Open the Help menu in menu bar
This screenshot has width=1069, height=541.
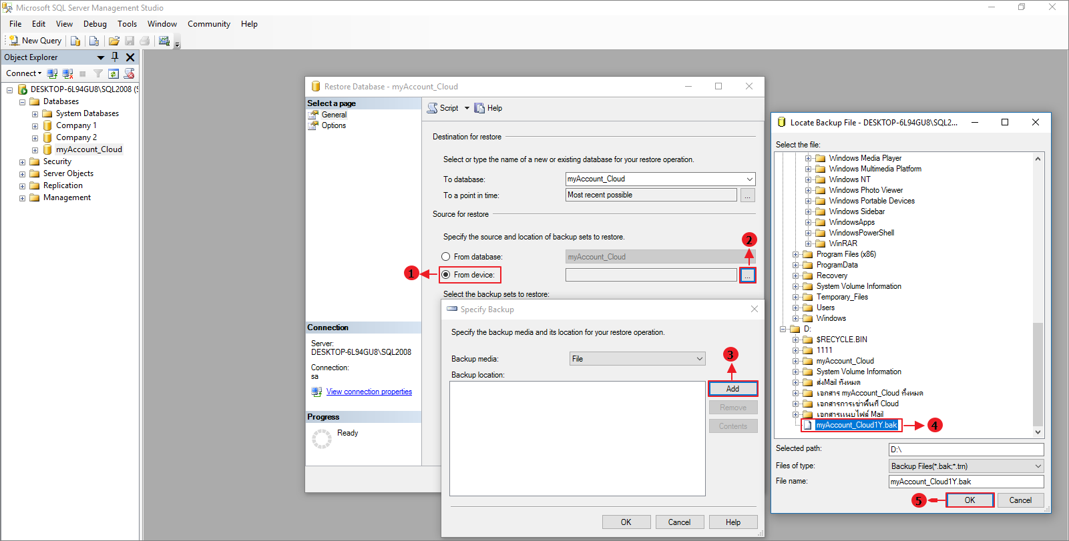249,24
